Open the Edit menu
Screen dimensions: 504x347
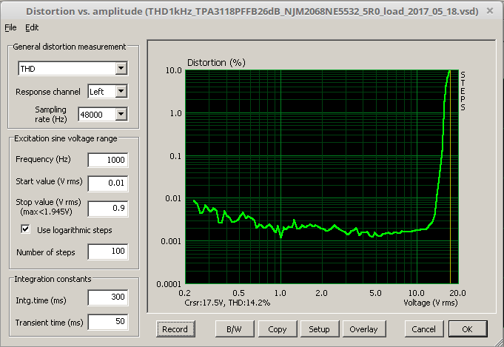point(32,27)
